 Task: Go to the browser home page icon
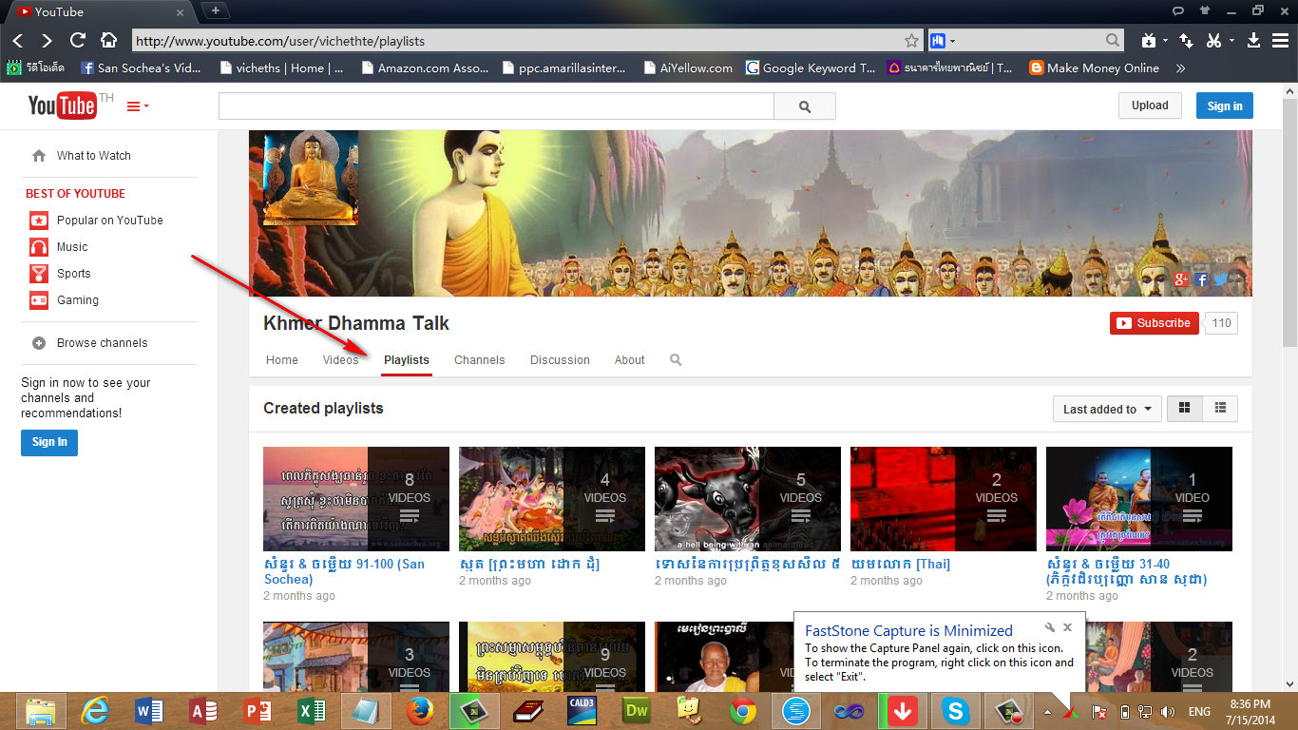coord(109,41)
